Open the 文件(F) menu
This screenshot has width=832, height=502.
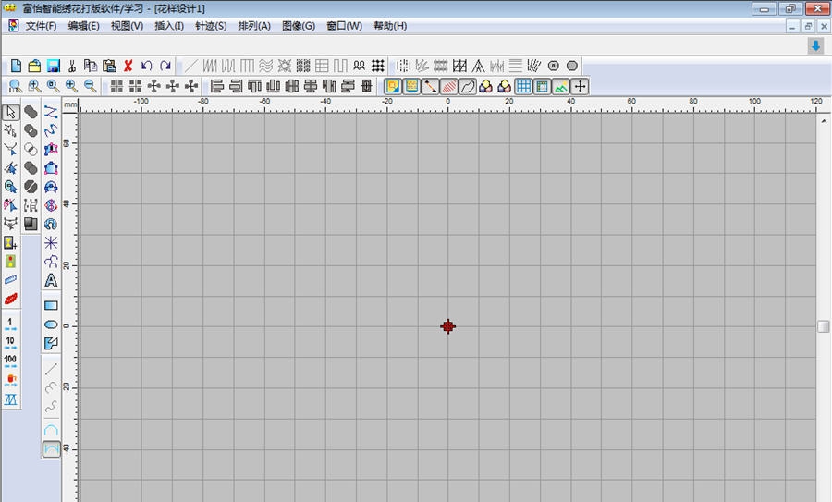(x=41, y=26)
